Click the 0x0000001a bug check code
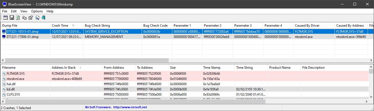374x111 pixels. click(152, 37)
